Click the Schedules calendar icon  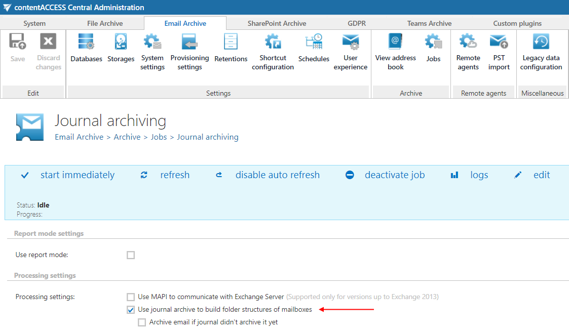[x=314, y=43]
